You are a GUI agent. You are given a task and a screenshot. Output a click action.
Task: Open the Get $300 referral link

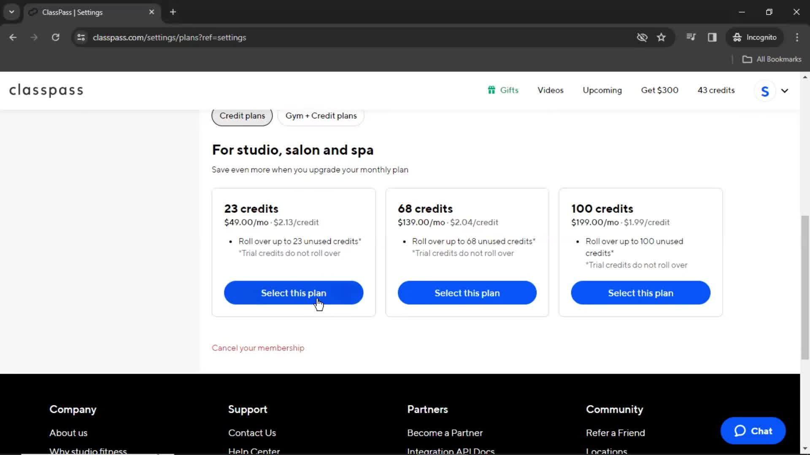point(659,90)
